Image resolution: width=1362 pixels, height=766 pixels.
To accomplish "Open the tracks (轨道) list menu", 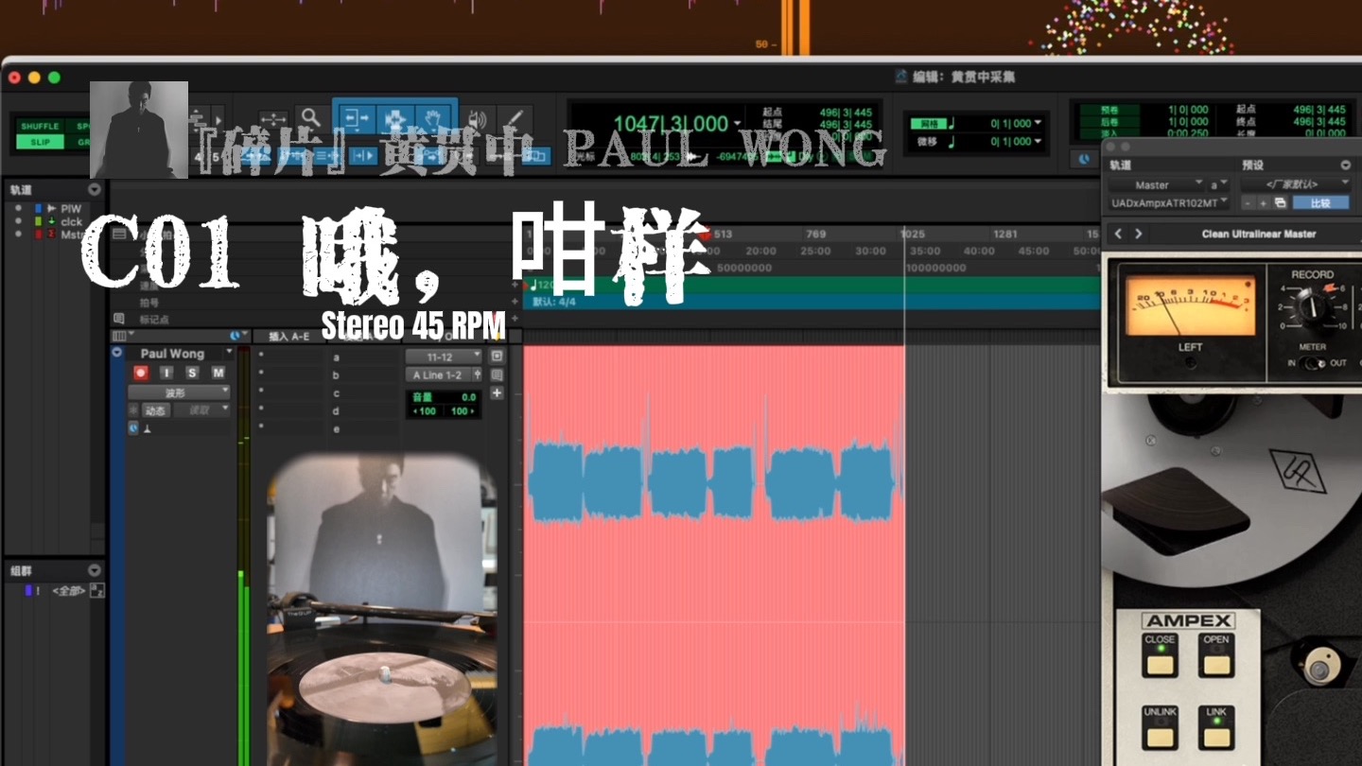I will tap(94, 190).
